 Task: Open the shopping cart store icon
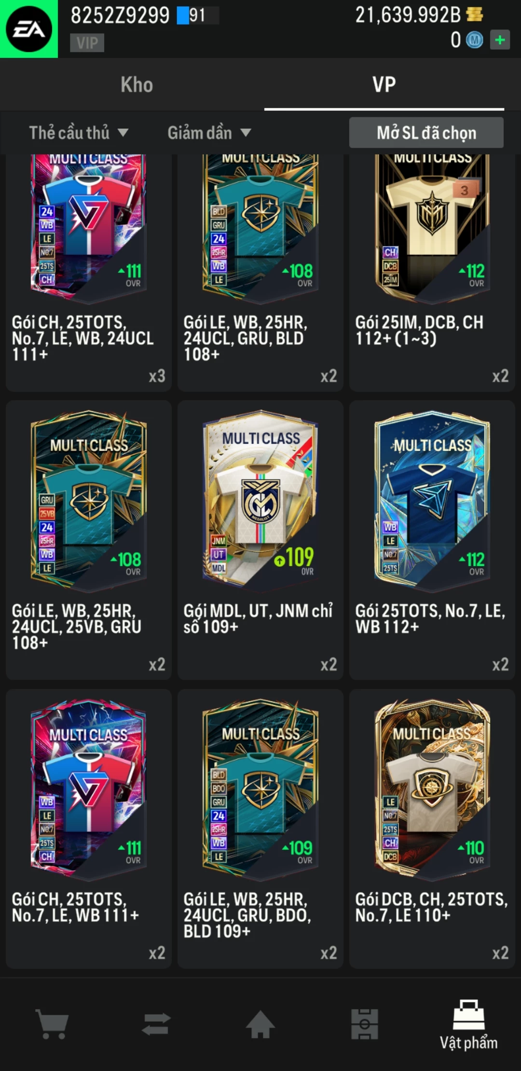point(52,1024)
